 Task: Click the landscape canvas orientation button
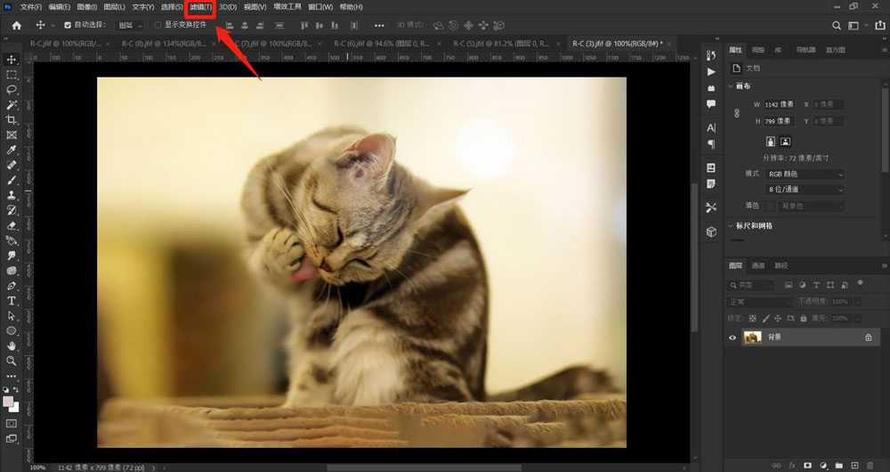pyautogui.click(x=786, y=141)
